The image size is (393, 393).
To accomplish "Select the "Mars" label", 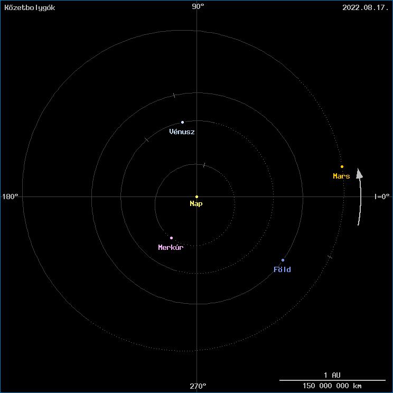I will click(341, 176).
